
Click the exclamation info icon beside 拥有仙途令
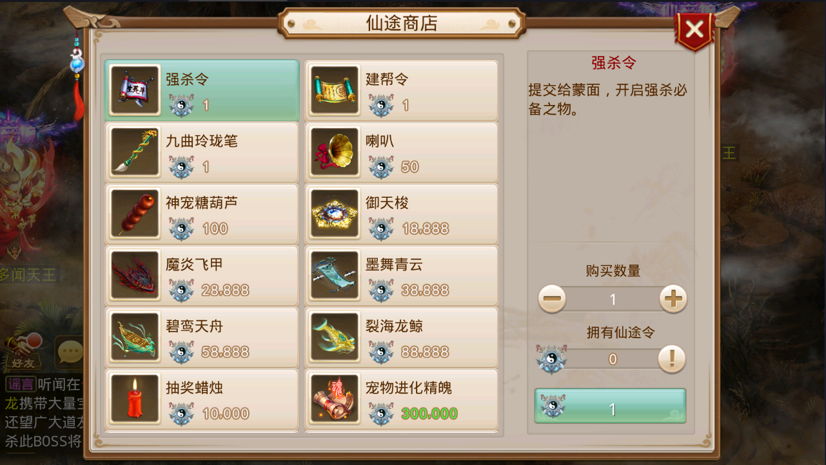672,359
